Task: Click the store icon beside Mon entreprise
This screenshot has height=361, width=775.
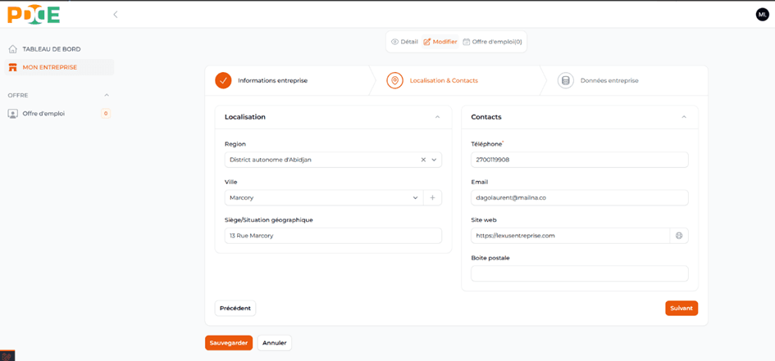Action: pos(13,67)
